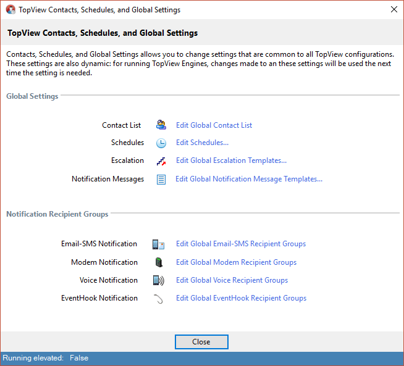Click the Email-SMS Notification label
The image size is (404, 366).
point(99,244)
